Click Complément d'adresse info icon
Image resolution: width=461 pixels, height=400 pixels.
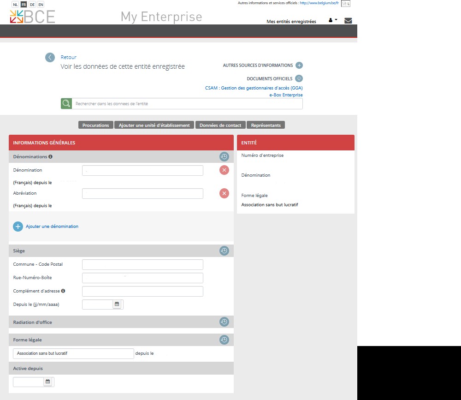coord(63,291)
